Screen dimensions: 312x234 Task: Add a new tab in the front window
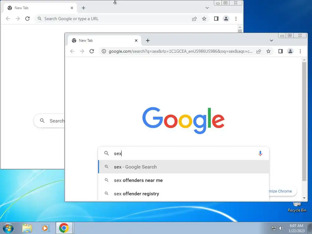coord(148,41)
